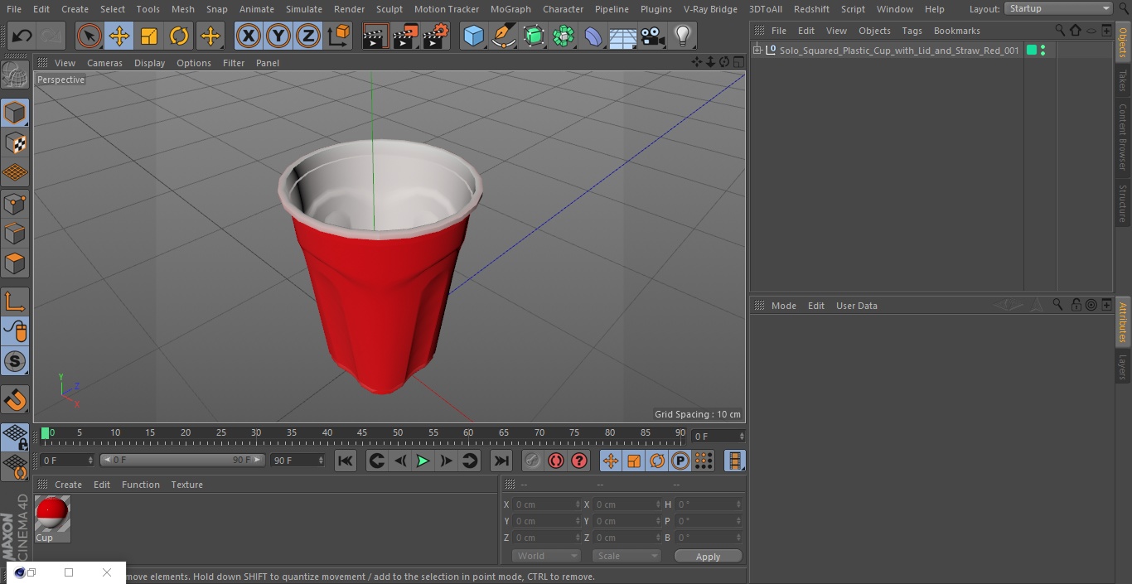Open Edit Render Settings
Image resolution: width=1132 pixels, height=584 pixels.
(x=436, y=36)
